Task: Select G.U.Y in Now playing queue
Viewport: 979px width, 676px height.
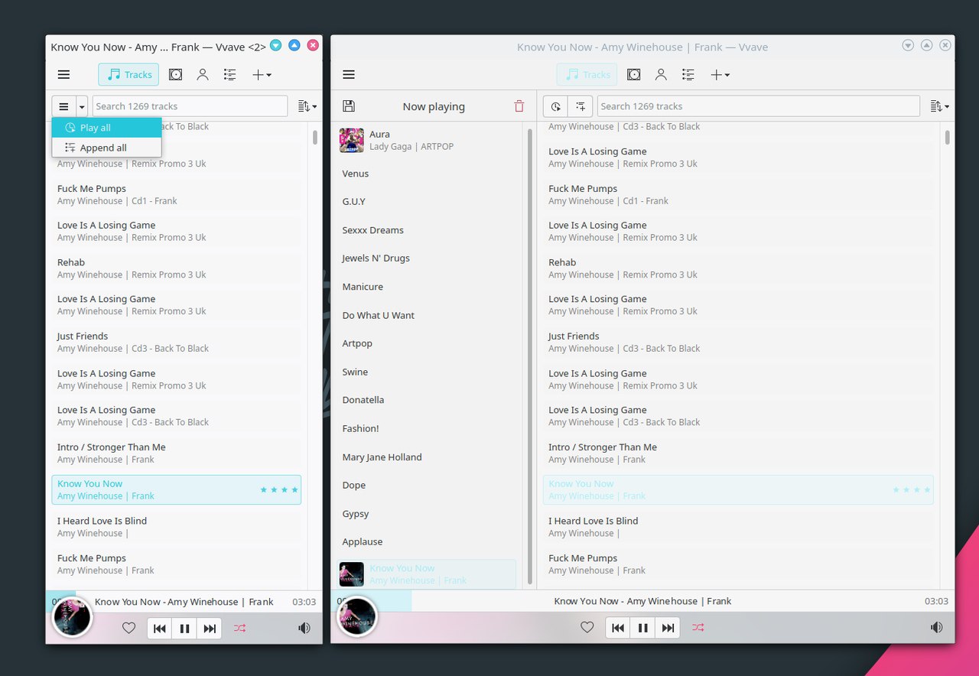Action: 428,202
